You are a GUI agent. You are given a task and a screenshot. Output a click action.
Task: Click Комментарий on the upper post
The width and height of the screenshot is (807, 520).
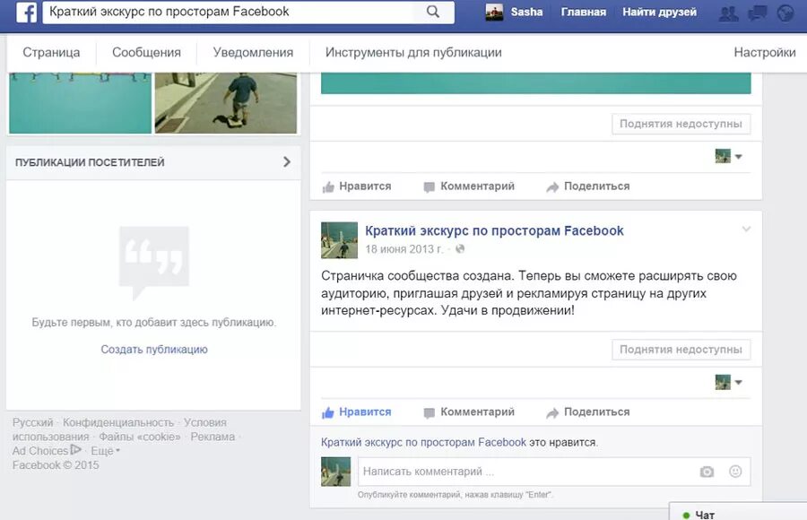[477, 186]
